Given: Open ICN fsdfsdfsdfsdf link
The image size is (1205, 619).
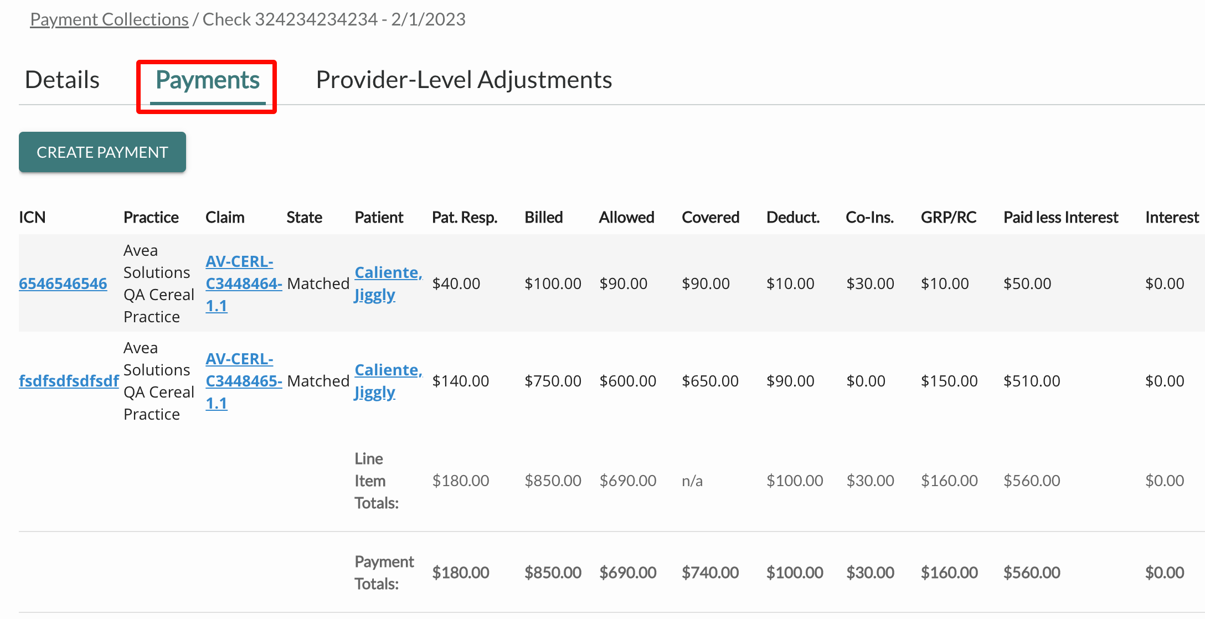Looking at the screenshot, I should pos(69,381).
